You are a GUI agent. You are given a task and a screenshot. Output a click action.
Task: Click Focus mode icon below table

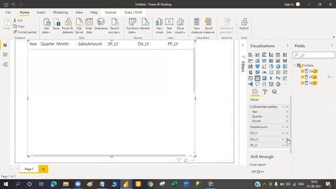click(x=186, y=160)
